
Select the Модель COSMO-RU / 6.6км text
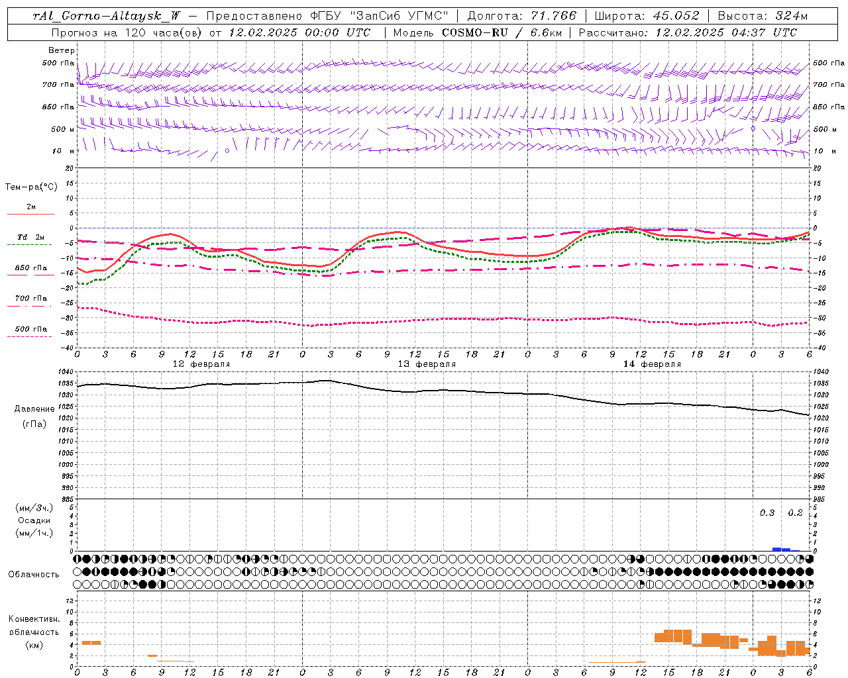(477, 32)
